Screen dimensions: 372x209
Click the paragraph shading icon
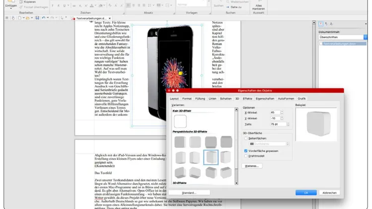[159, 5]
